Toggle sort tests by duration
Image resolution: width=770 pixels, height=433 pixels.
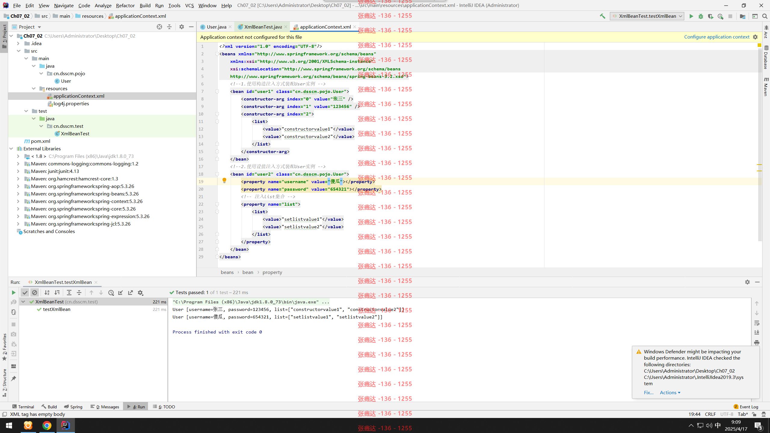click(x=57, y=293)
